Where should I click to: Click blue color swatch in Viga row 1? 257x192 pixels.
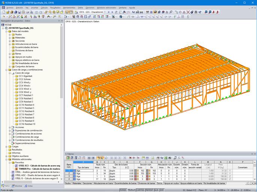pyautogui.click(x=75, y=171)
